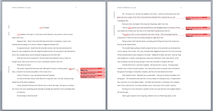Viewport: 213px width, 111px height.
Task: Accept the deletion balloon linked to 'when she and a couple' line
Action: point(208,17)
